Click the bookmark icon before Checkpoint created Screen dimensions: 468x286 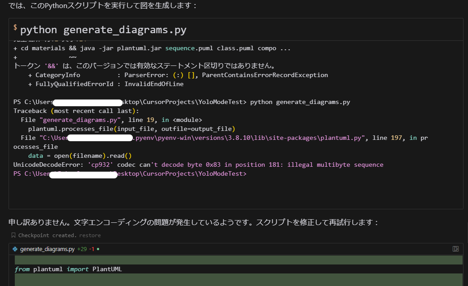(13, 235)
